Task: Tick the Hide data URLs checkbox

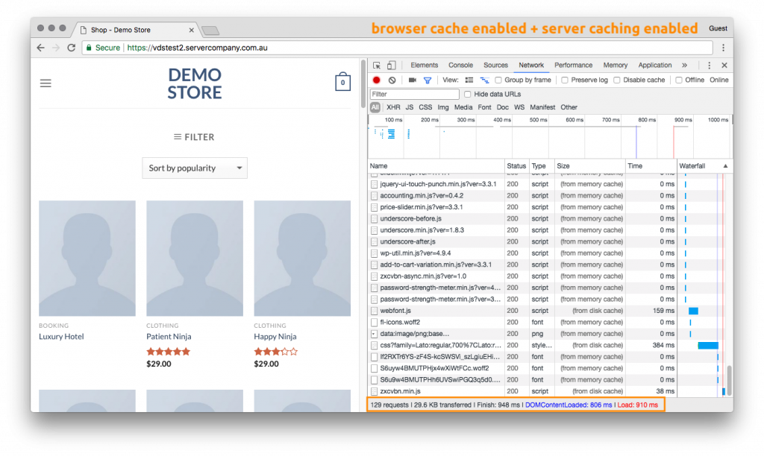Action: (468, 94)
